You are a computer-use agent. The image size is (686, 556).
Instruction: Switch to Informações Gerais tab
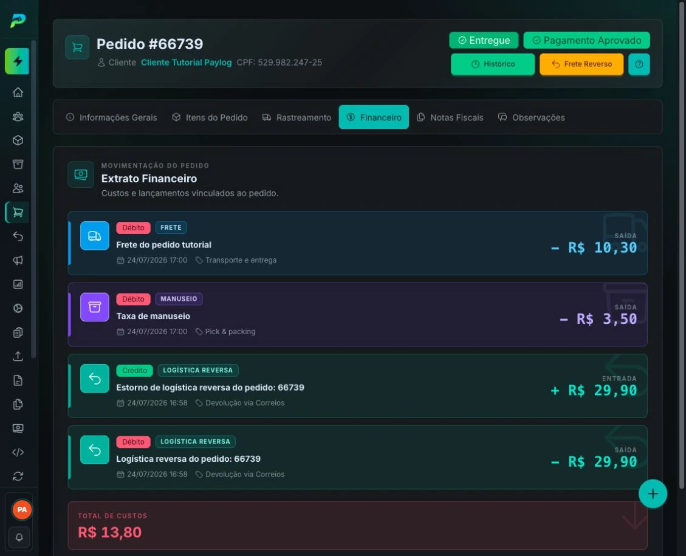[112, 117]
